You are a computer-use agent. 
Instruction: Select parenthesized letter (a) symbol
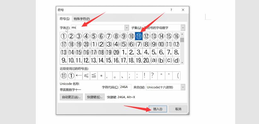point(154,60)
